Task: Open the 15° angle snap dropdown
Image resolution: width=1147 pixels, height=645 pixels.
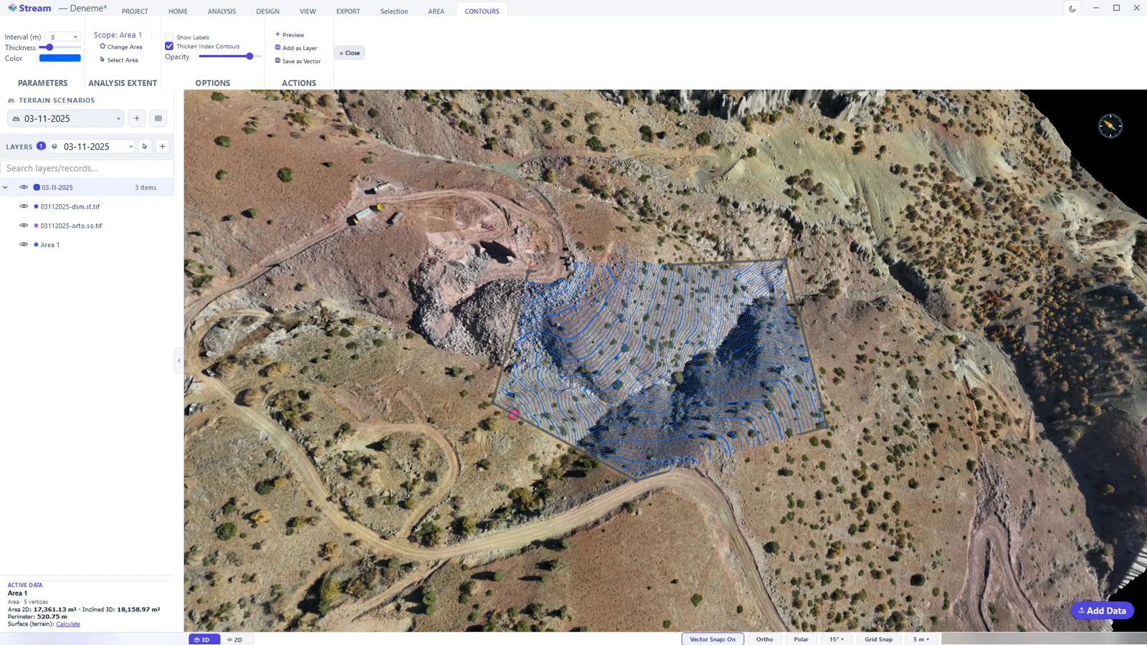Action: point(837,639)
